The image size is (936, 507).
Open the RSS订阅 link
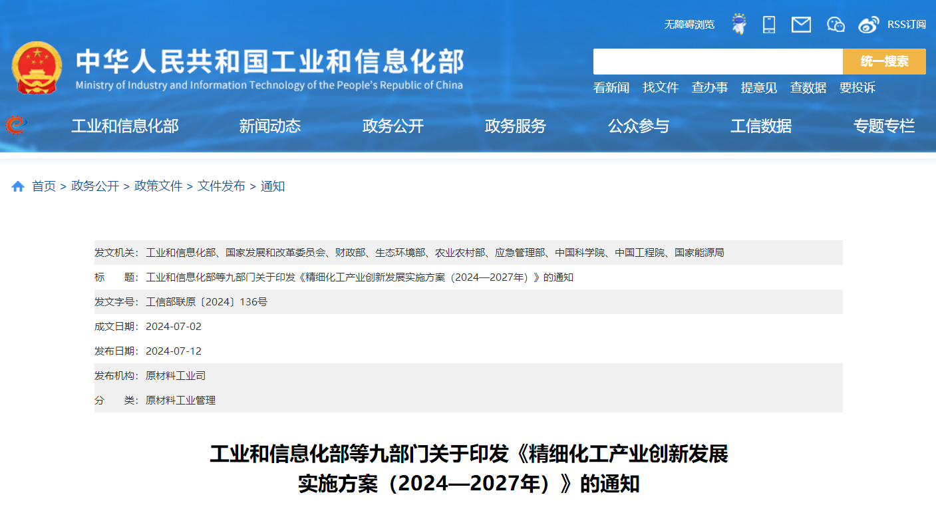click(x=907, y=25)
